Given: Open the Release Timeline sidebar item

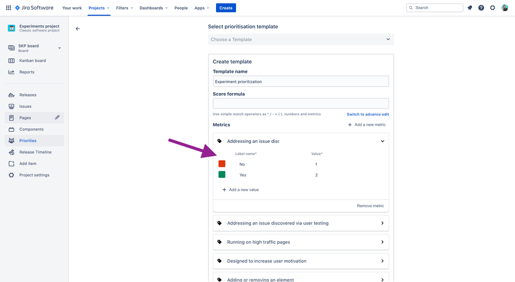Looking at the screenshot, I should (x=34, y=152).
